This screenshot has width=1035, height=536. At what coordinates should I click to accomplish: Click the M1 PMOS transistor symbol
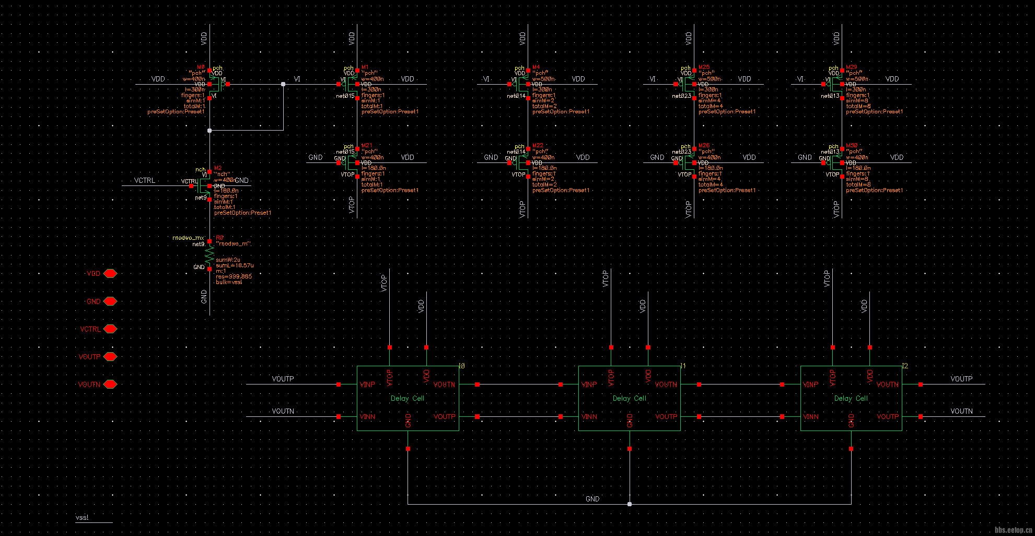click(351, 84)
